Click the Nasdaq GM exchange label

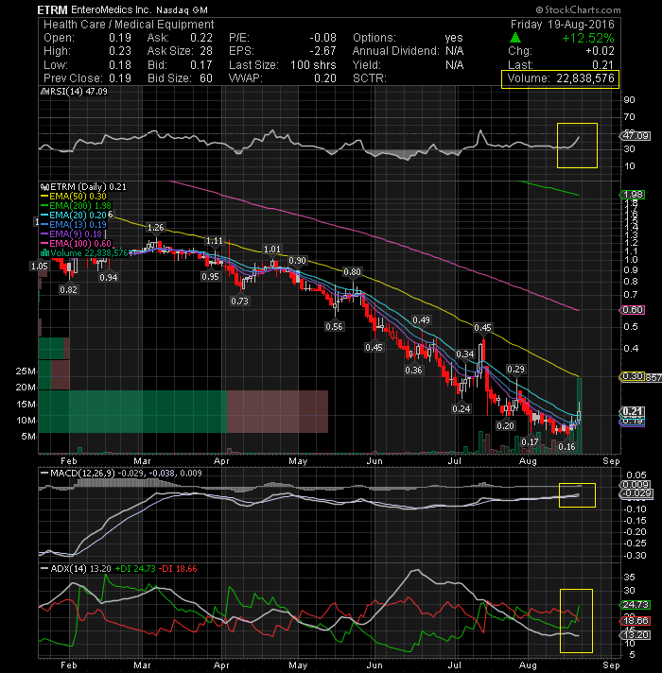point(182,9)
